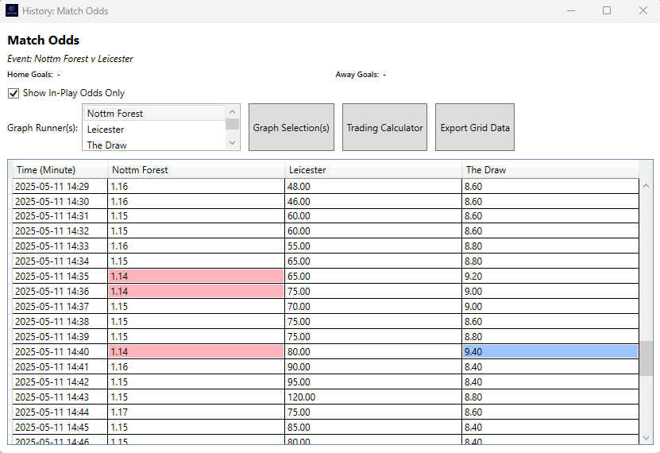Click Nottm Forest 1.17 cell at 14:44
660x453 pixels.
(196, 412)
